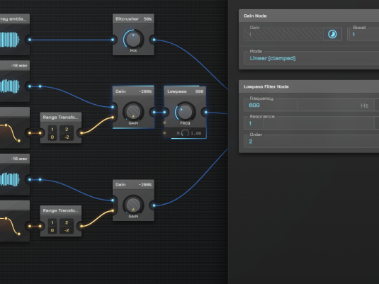Screen dimensions: 379x284
Task: Click the Lowpass node output port
Action: [x=205, y=112]
